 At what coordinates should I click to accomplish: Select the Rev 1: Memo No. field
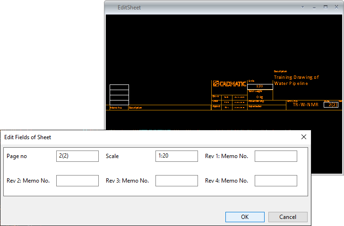(x=275, y=156)
